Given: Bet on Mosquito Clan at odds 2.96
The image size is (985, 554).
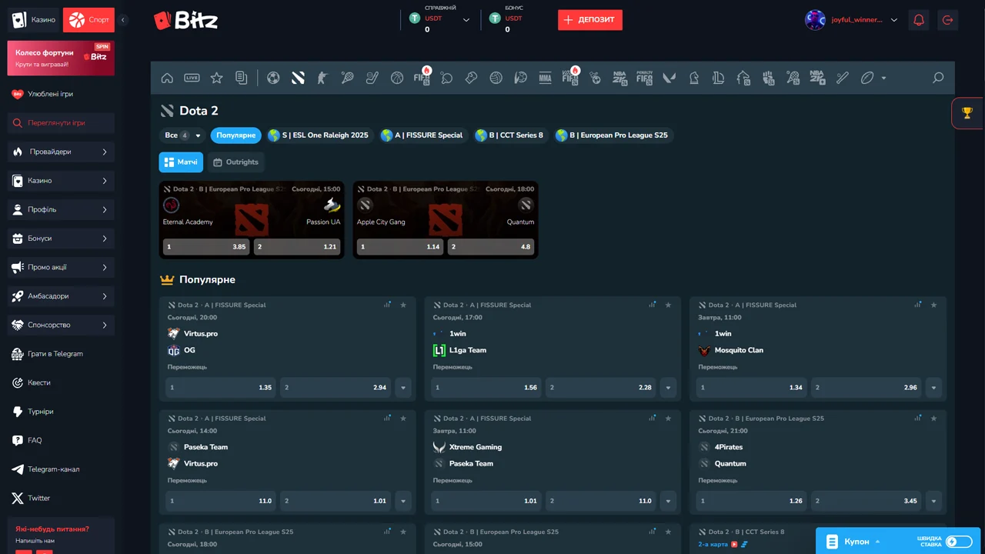Looking at the screenshot, I should coord(866,388).
